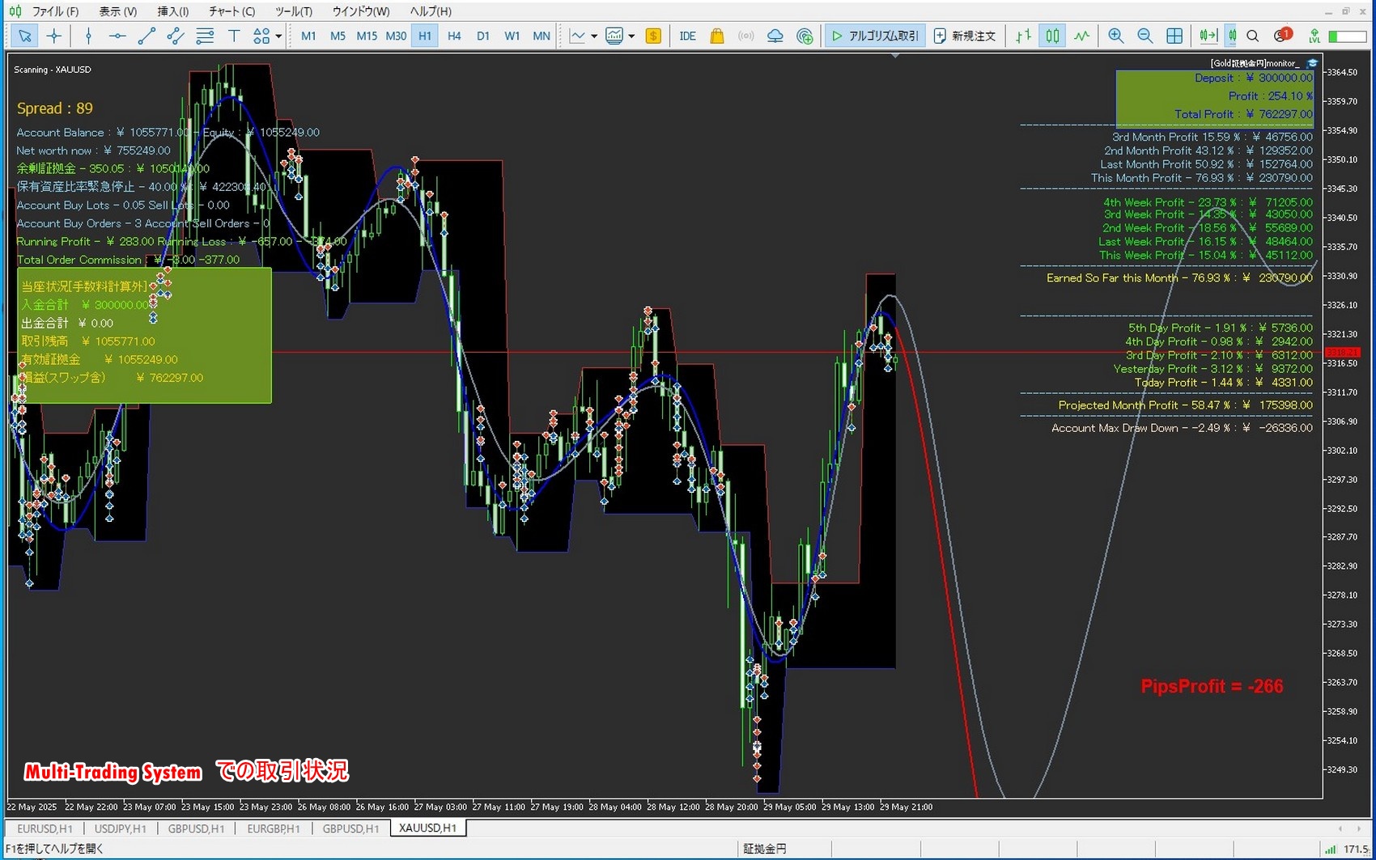Zoom in on the chart
Viewport: 1376px width, 860px height.
(x=1115, y=36)
